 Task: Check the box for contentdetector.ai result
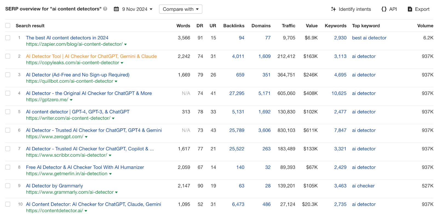(8, 204)
